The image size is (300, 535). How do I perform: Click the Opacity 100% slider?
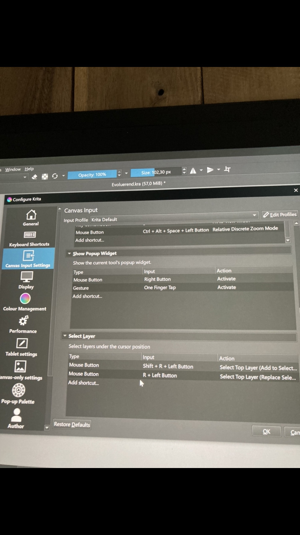click(x=92, y=174)
